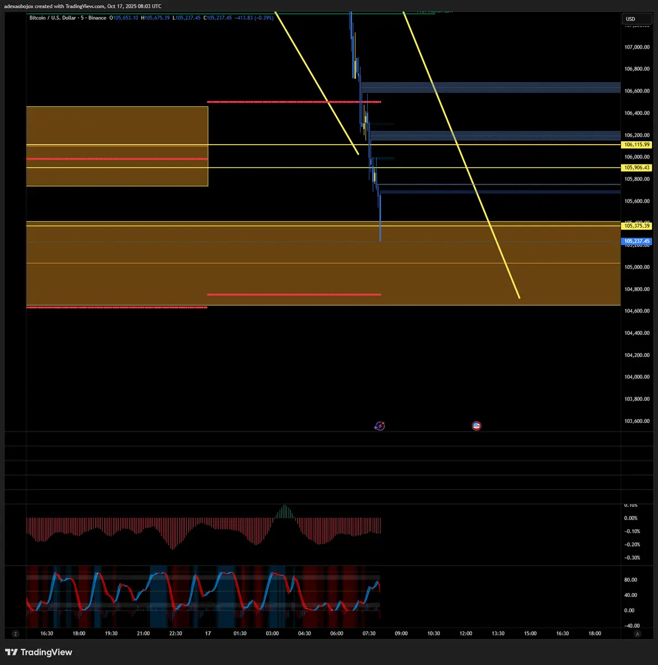This screenshot has width=658, height=665.
Task: Click the open value O105,653.10
Action: coord(124,18)
